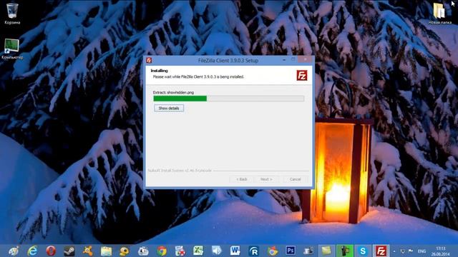Image resolution: width=458 pixels, height=257 pixels.
Task: Open the speaker audio app in taskbar
Action: click(217, 251)
